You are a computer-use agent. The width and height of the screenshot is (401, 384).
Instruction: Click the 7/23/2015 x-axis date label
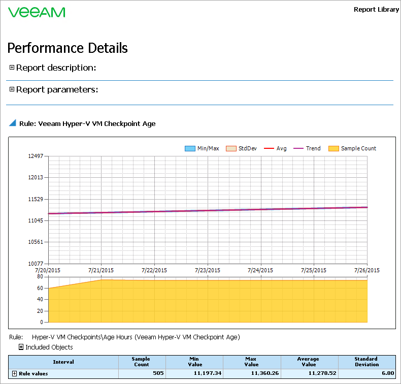[208, 270]
